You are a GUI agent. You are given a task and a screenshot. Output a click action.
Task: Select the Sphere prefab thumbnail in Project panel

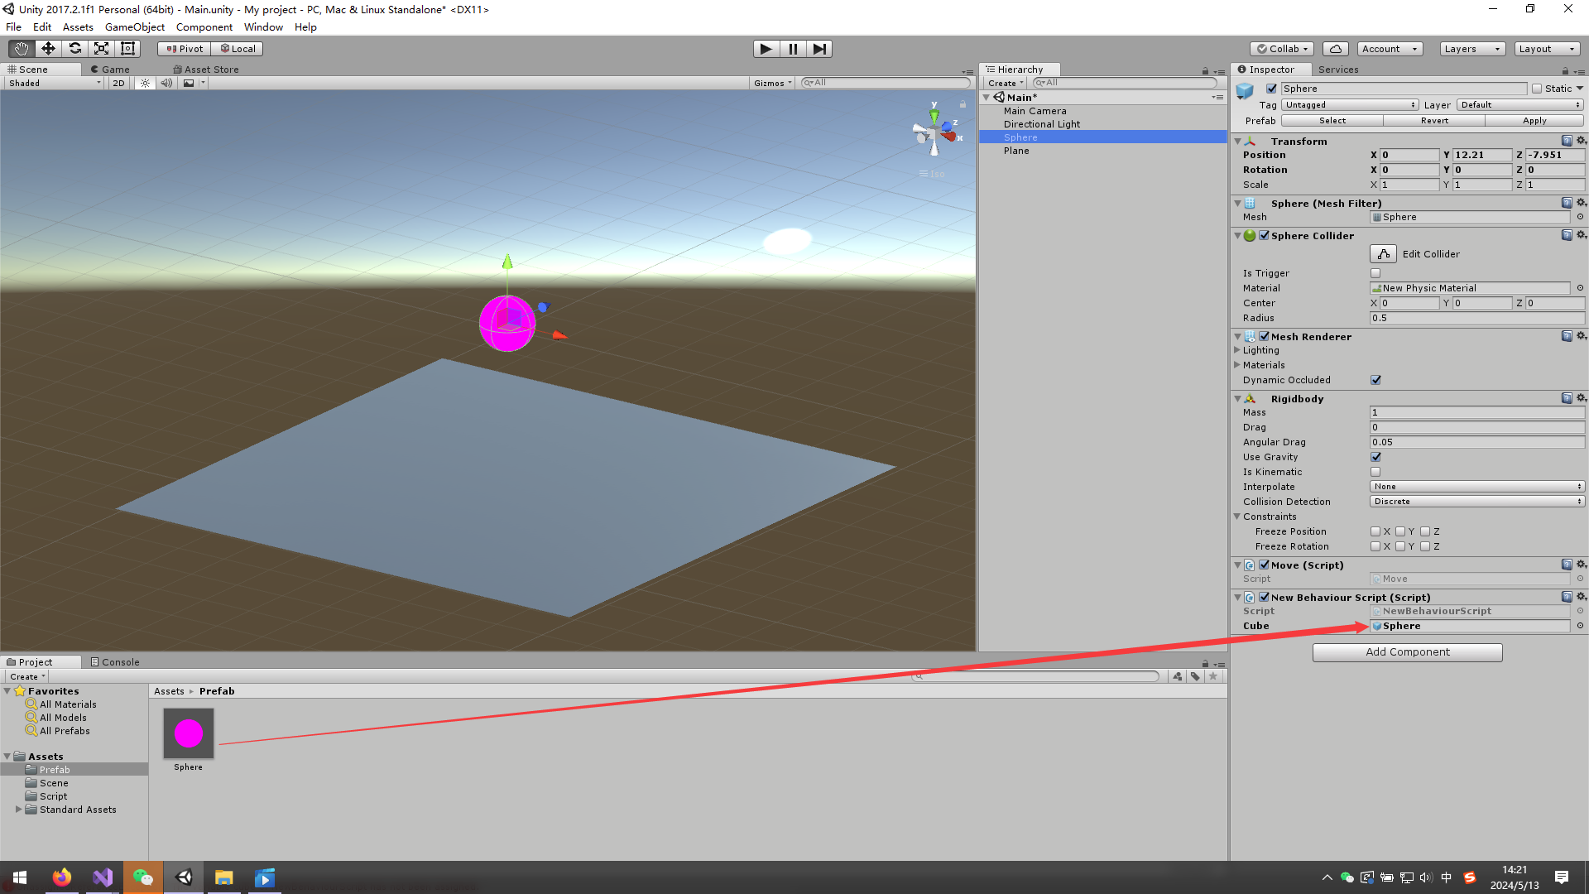point(188,733)
